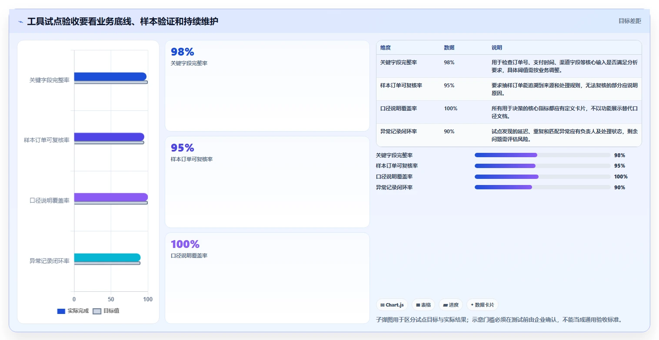Click the chart y-axis label 关键字段完整率
Viewport: 659px width, 340px height.
[50, 80]
